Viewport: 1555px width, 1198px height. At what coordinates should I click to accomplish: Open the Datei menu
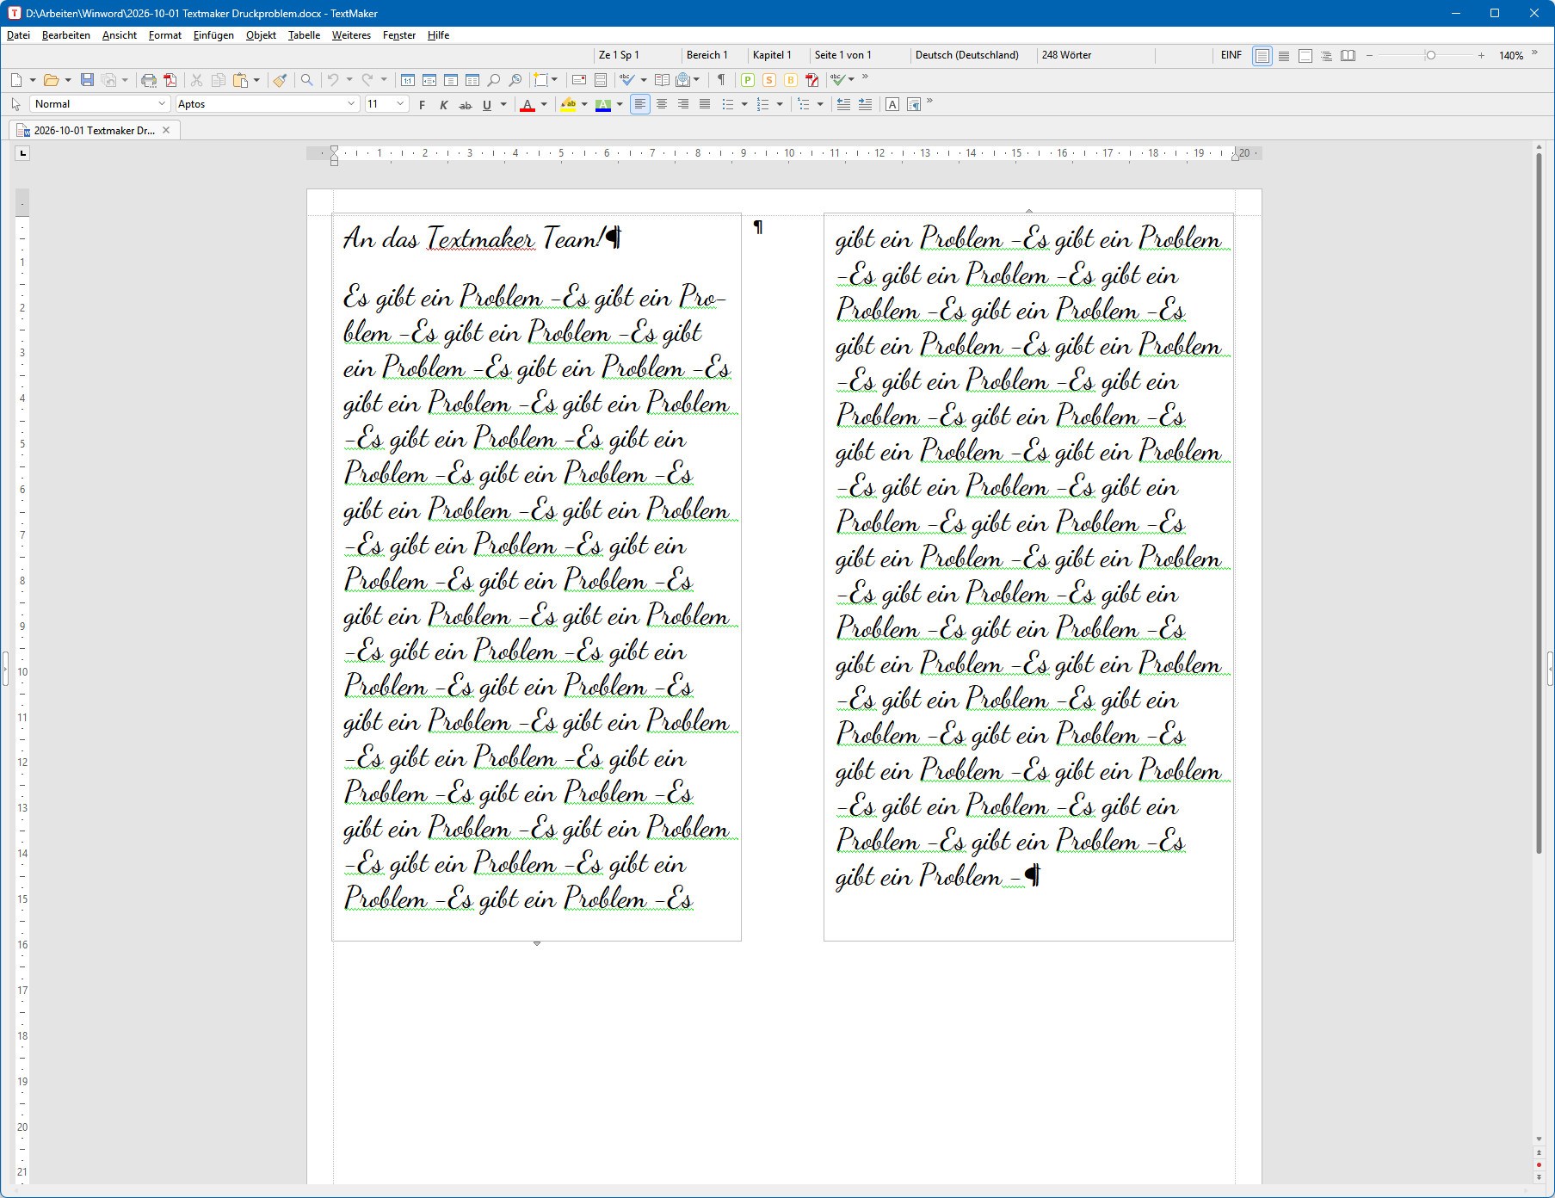pyautogui.click(x=18, y=35)
